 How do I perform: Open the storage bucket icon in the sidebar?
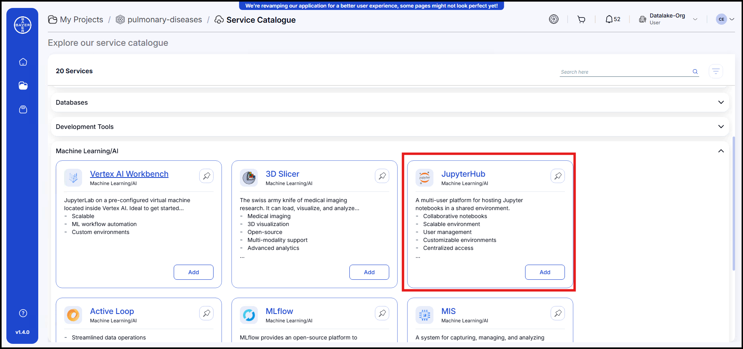click(x=23, y=109)
